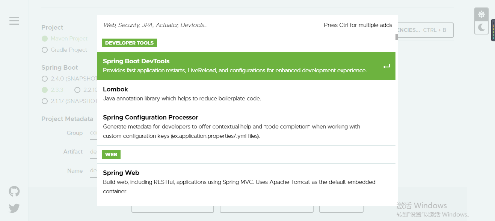
Task: Click the Spring Boot section heading
Action: 60,67
